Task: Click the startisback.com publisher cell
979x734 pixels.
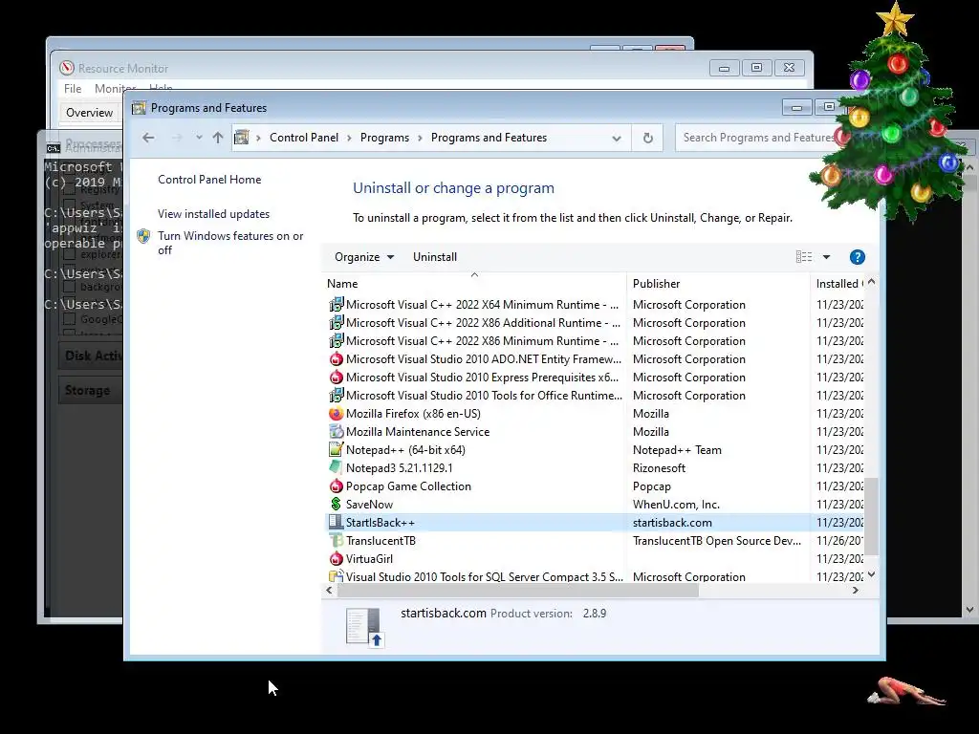Action: tap(672, 522)
